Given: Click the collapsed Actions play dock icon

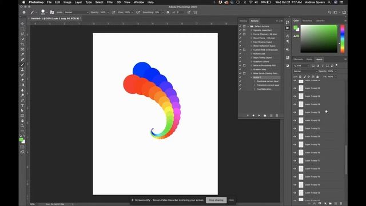Looking at the screenshot, I should click(x=288, y=28).
